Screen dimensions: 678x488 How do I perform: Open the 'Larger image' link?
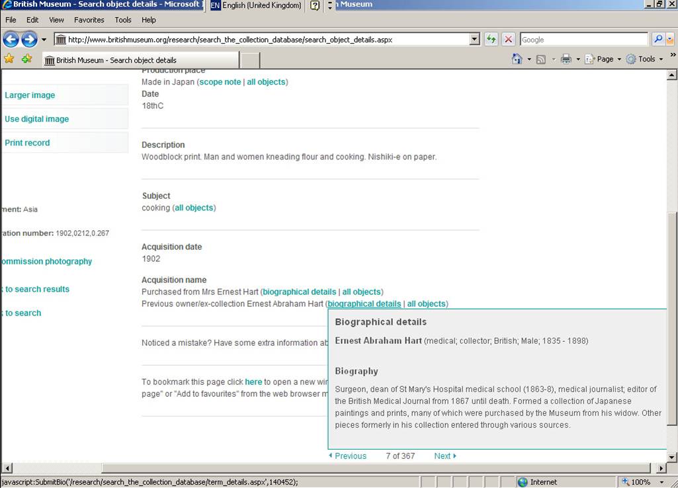(x=30, y=95)
